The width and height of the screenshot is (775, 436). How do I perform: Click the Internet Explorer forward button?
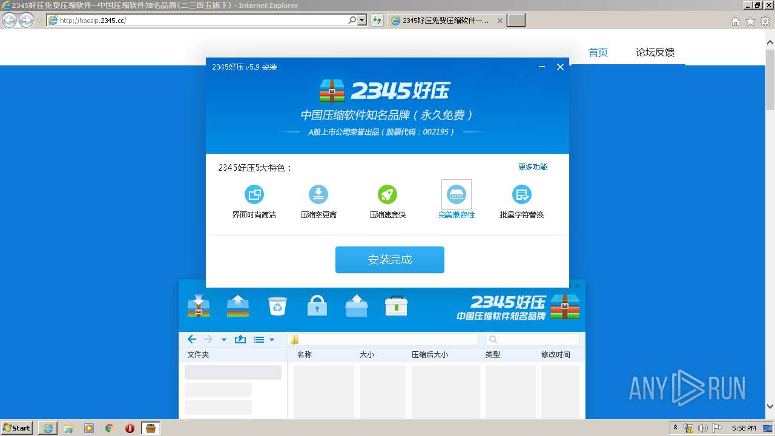26,21
